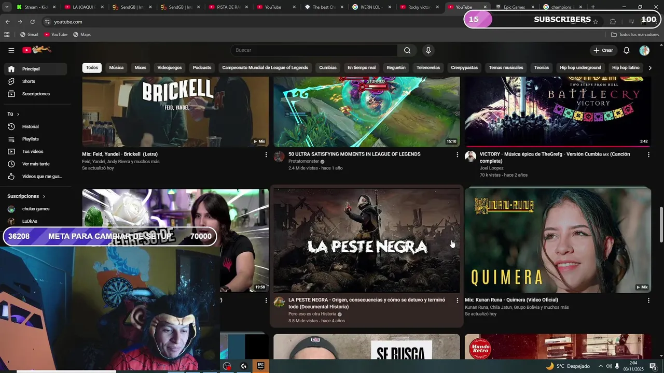Open the Quimera mix thumbnail
The height and width of the screenshot is (373, 664).
[x=558, y=241]
